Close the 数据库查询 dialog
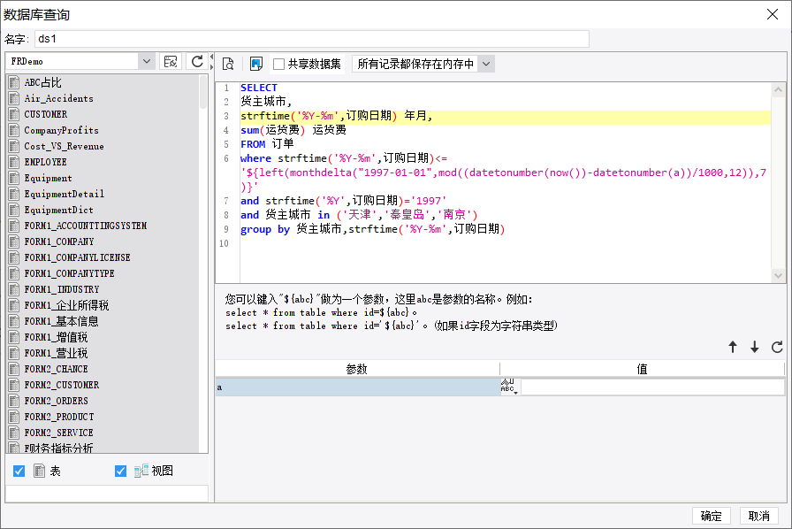Viewport: 792px width, 529px height. point(773,14)
